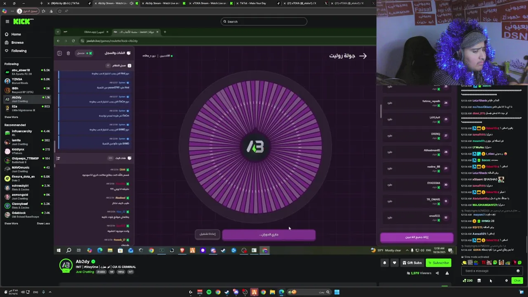Toggle streamed side panel layout icon

[x=59, y=53]
